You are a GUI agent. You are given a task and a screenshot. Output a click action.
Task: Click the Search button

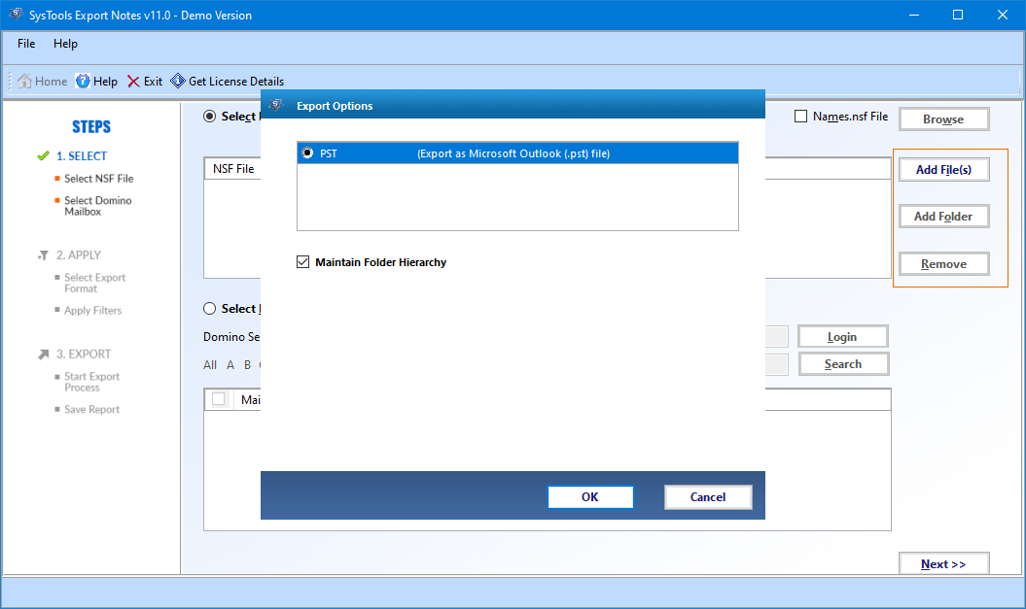pos(843,364)
